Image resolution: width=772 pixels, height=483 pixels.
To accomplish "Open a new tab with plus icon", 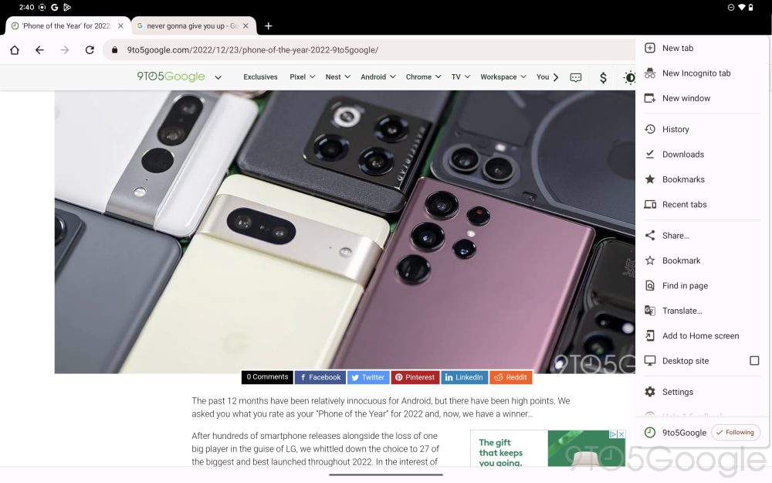I will click(x=268, y=26).
